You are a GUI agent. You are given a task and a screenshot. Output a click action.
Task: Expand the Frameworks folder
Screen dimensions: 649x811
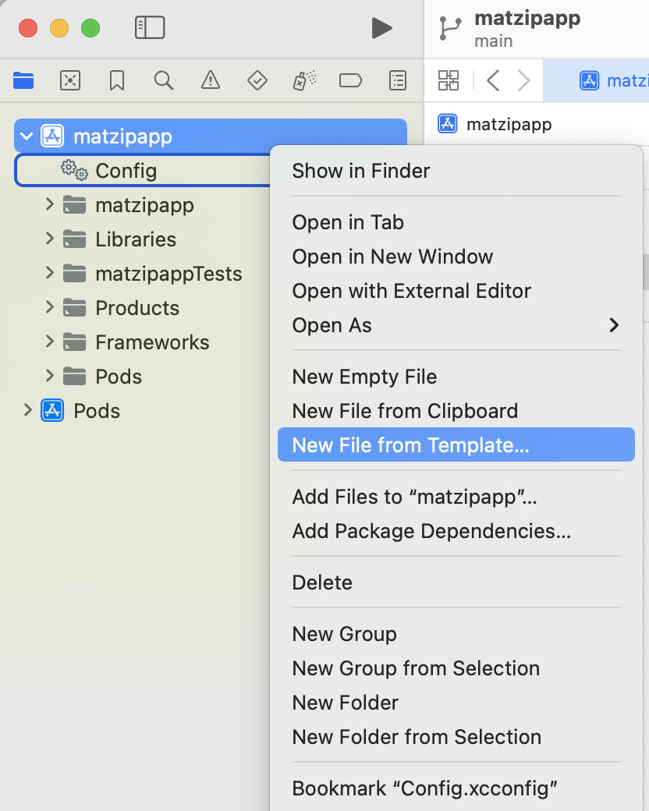point(50,342)
